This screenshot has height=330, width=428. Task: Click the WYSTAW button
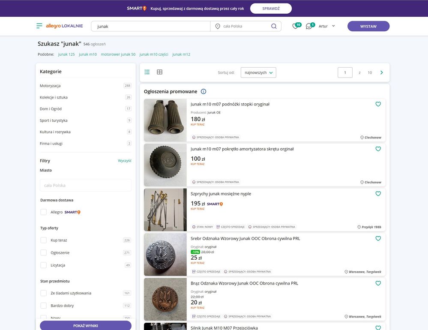[x=368, y=26]
